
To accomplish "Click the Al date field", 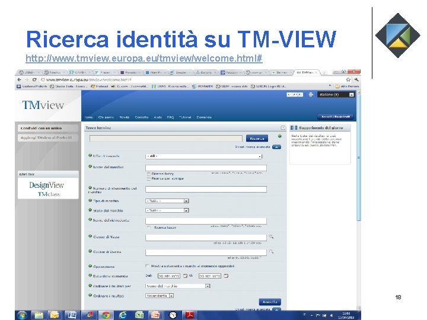I will click(x=210, y=276).
